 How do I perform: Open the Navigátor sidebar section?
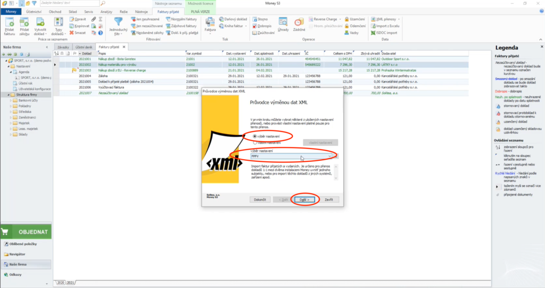[17, 254]
